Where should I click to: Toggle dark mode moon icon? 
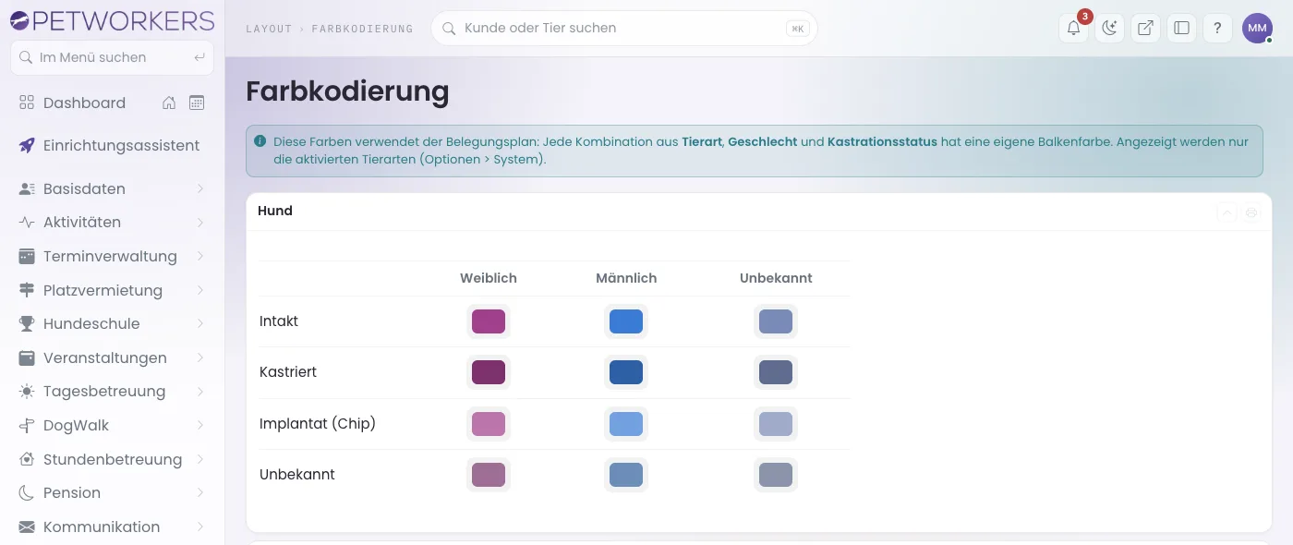click(1109, 28)
